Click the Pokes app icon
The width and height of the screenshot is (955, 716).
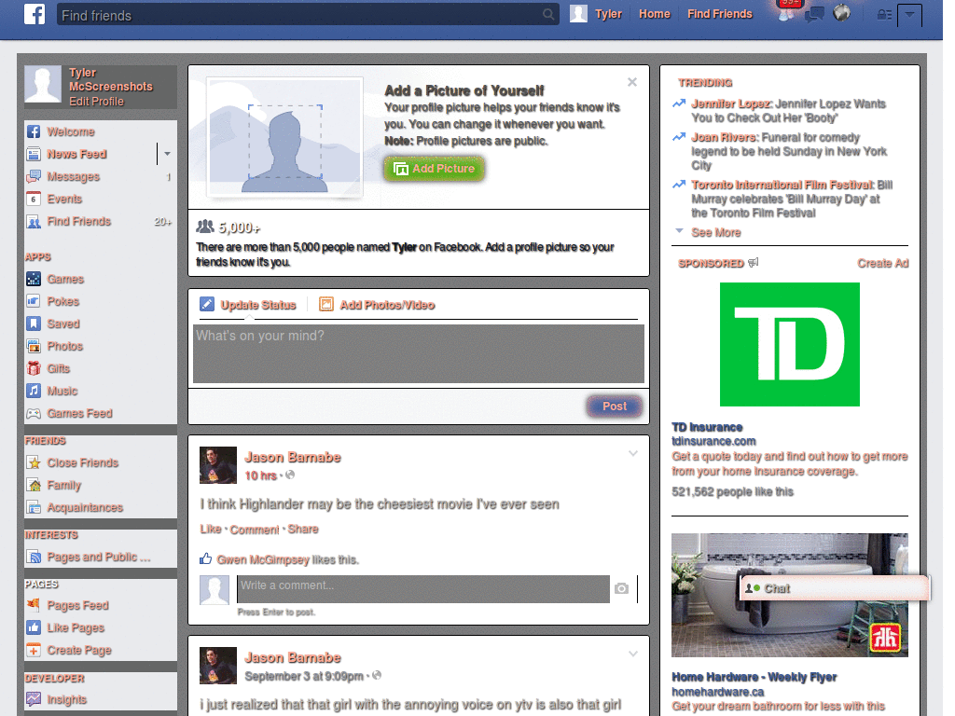pyautogui.click(x=34, y=301)
